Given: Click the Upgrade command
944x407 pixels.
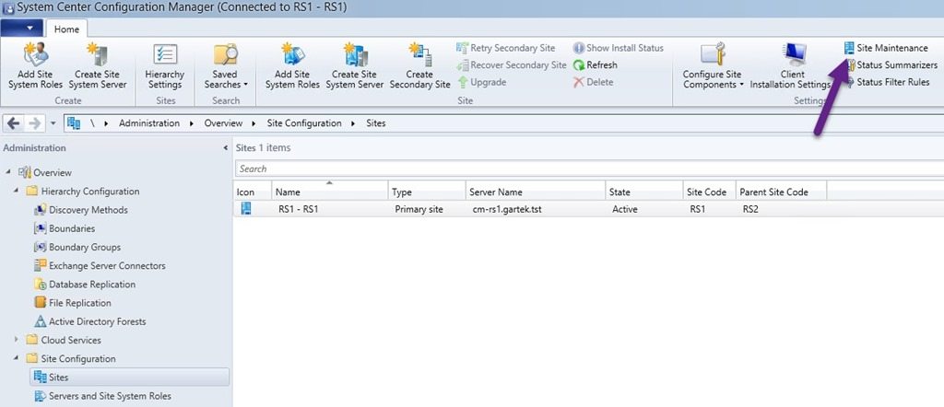Looking at the screenshot, I should point(481,82).
